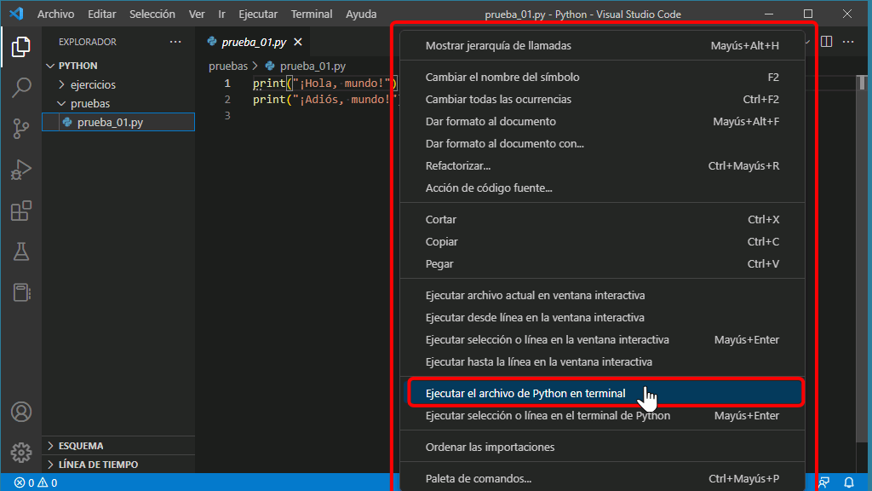
Task: Choose Copiar in context menu
Action: pyautogui.click(x=602, y=241)
